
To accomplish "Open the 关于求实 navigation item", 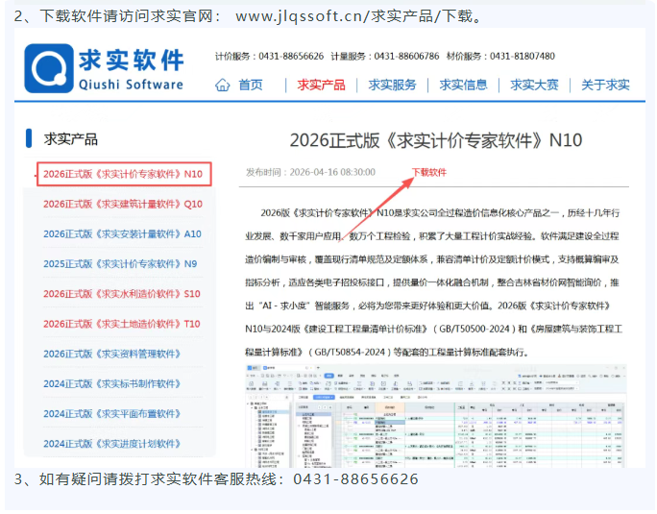I will pyautogui.click(x=605, y=86).
